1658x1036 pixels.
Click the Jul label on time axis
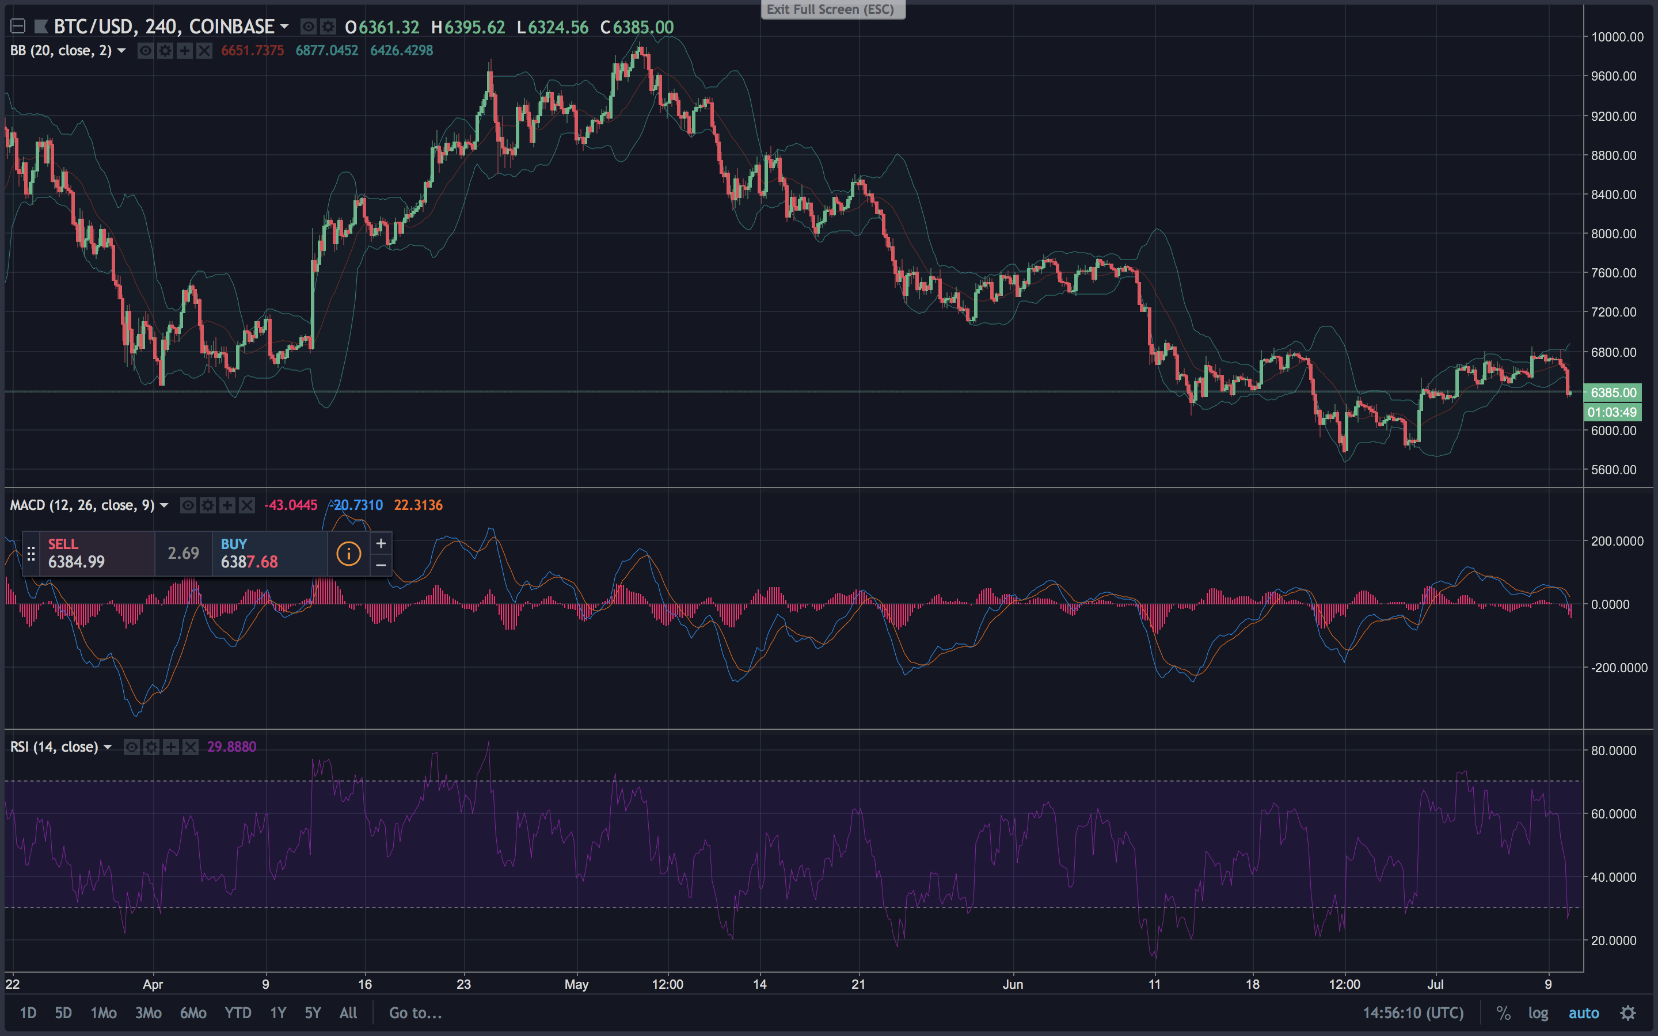click(1435, 985)
